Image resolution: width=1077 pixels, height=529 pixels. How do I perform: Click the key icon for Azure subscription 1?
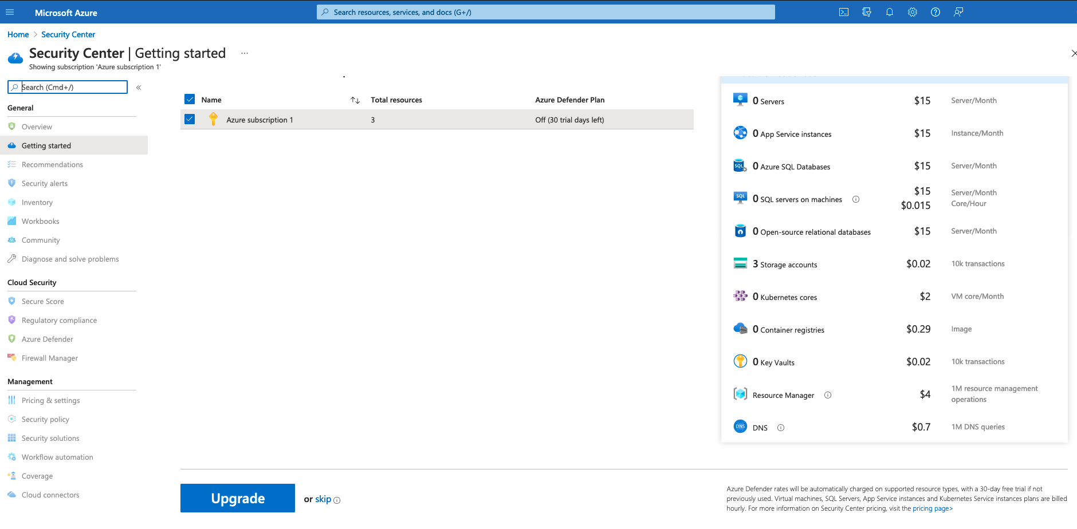pos(213,119)
